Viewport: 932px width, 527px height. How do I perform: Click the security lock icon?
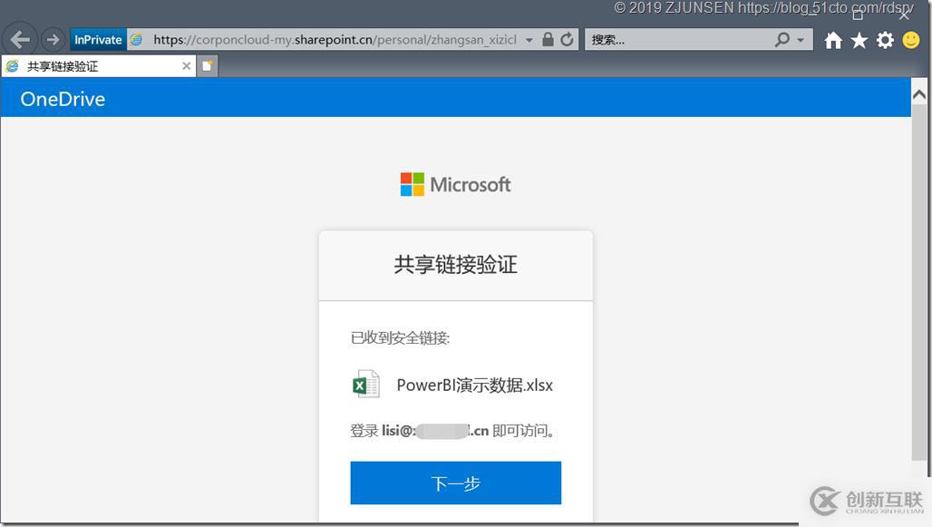click(548, 40)
